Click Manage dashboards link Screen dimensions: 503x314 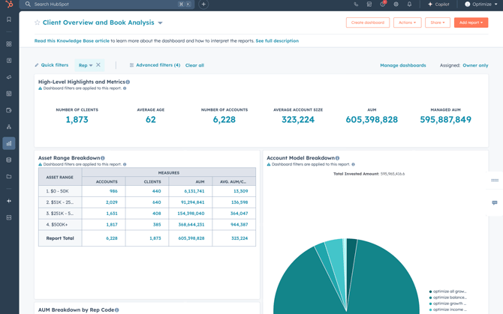click(403, 65)
